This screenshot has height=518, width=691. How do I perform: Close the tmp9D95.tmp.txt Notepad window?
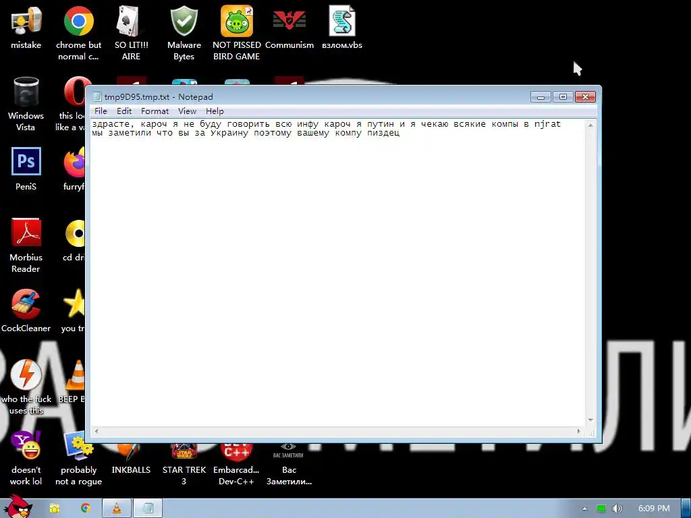(x=585, y=97)
